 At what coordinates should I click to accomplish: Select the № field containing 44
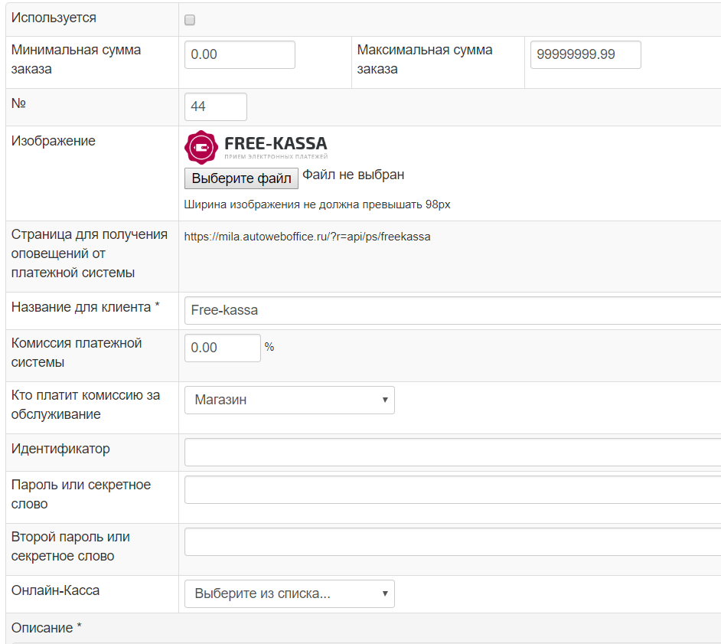point(215,107)
